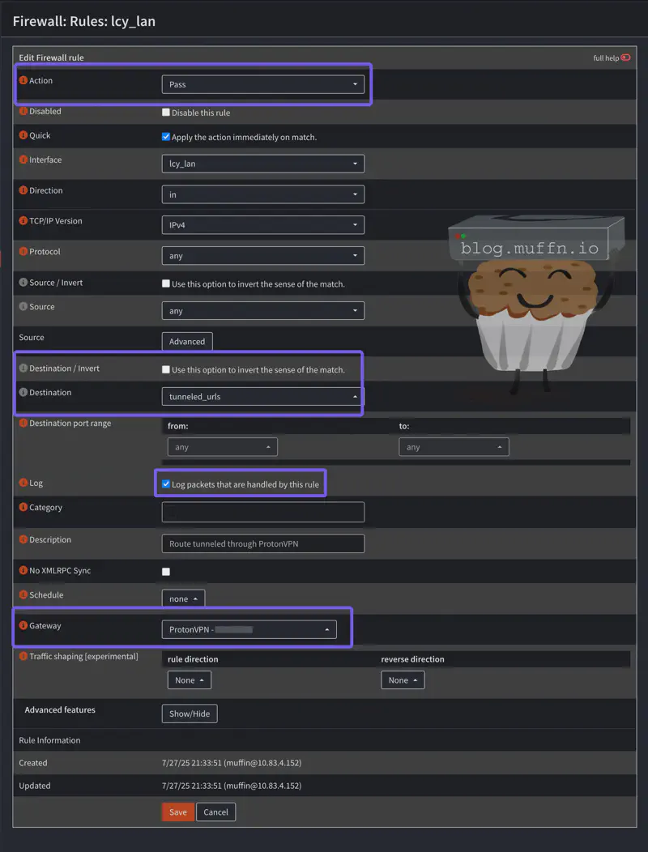This screenshot has width=648, height=852.
Task: Open the ProtonVPN Gateway dropdown
Action: point(249,629)
